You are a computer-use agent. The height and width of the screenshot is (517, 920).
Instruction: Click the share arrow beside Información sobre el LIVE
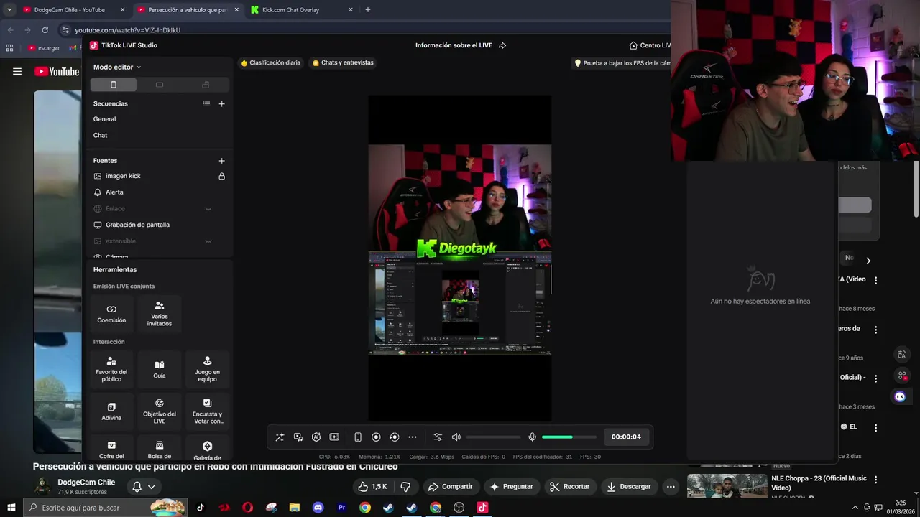click(502, 45)
